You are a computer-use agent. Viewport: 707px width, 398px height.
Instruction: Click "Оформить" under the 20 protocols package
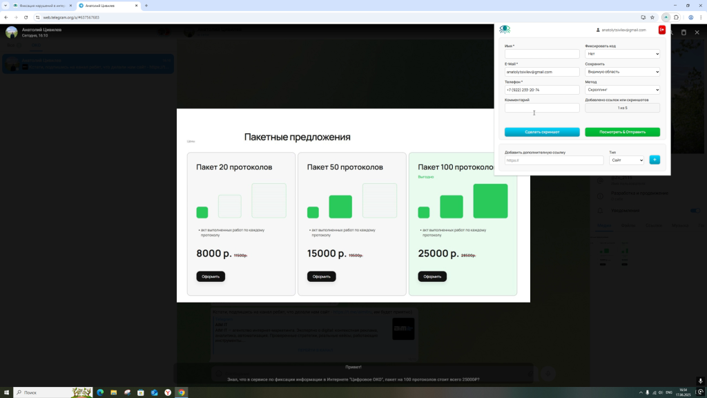click(211, 276)
